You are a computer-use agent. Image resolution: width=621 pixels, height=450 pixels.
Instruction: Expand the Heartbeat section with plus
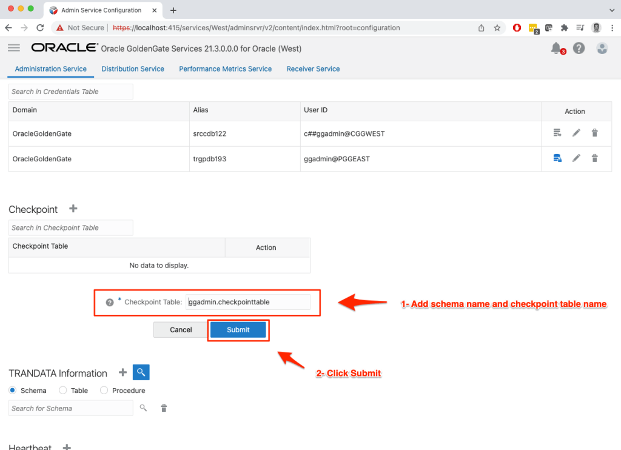[67, 447]
